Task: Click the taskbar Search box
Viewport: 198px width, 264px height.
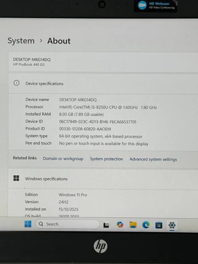Action: tap(67, 224)
